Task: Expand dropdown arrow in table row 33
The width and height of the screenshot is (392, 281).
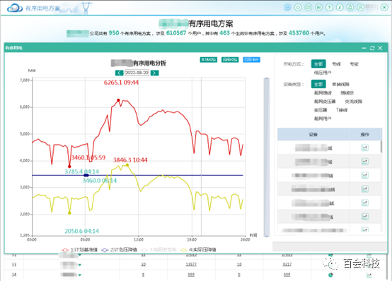Action: click(x=80, y=265)
